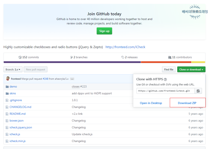Click the fronteed avatar thumbnail
Viewport: 209px width, 149px height.
coord(8,79)
